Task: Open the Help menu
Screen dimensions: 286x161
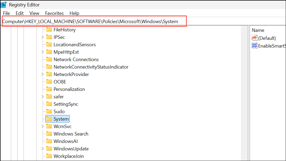Action: coord(74,13)
